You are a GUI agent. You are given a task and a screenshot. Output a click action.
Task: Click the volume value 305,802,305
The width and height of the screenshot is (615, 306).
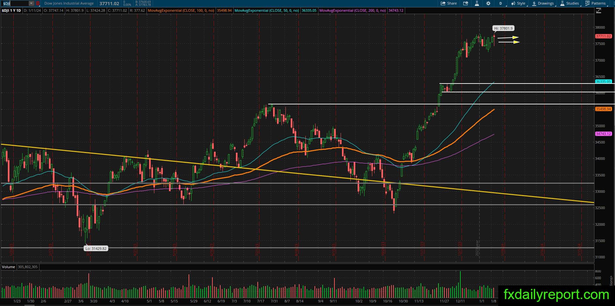pyautogui.click(x=28, y=267)
